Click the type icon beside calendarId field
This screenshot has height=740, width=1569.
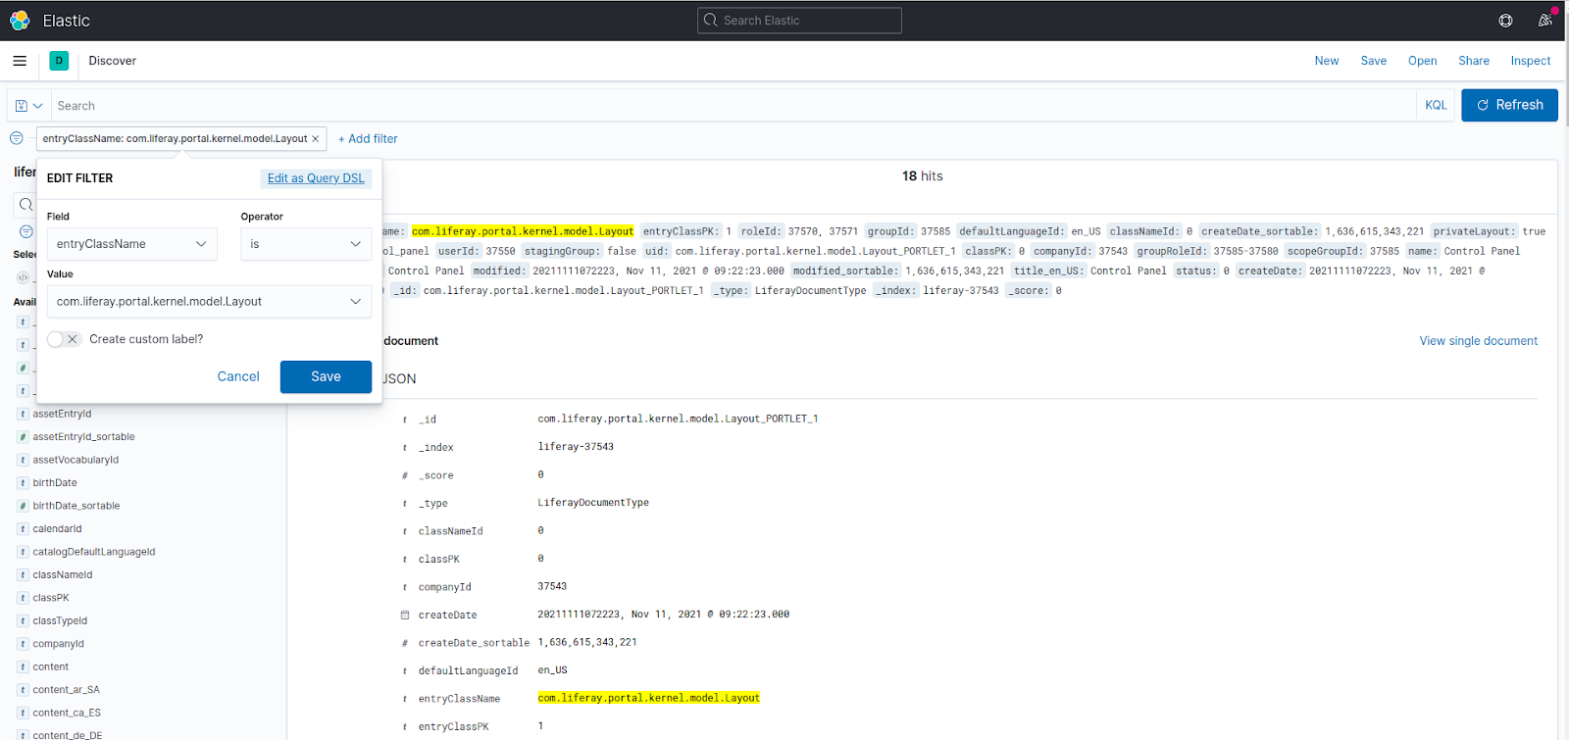click(23, 529)
